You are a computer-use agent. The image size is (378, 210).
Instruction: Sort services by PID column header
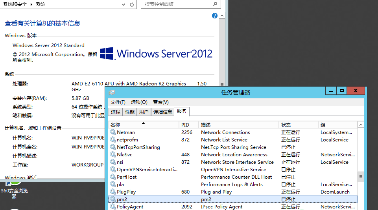pos(189,125)
